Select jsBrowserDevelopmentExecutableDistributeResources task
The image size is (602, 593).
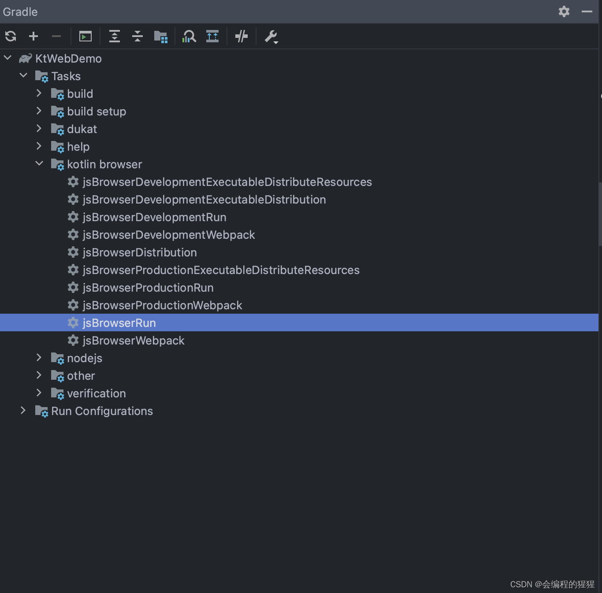pos(227,182)
